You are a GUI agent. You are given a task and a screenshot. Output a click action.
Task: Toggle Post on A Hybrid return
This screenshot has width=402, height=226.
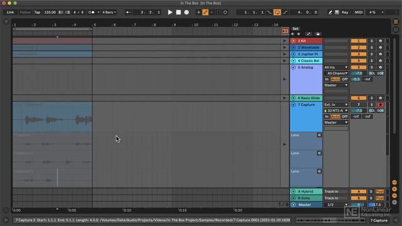[x=379, y=191]
